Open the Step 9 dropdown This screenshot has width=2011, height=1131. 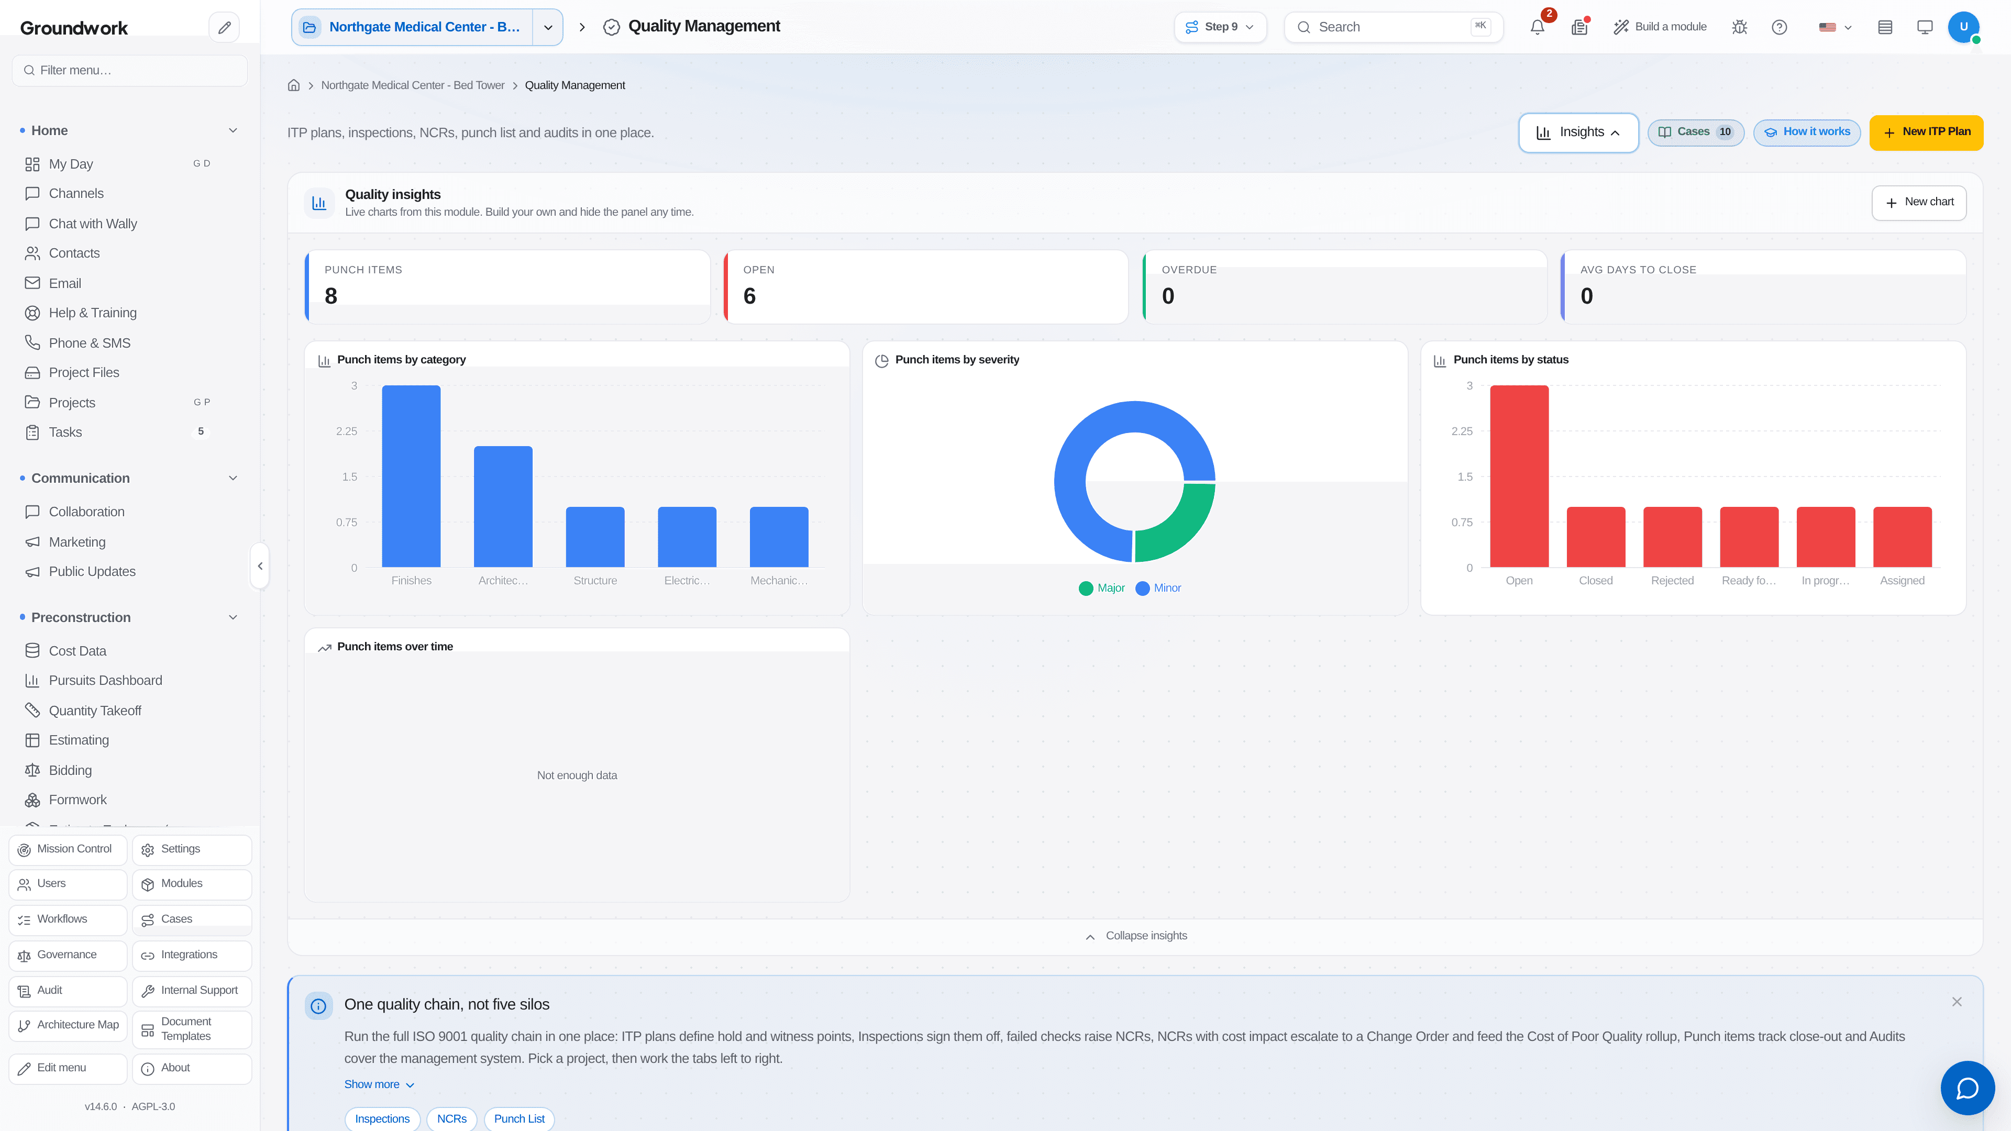[x=1220, y=27]
